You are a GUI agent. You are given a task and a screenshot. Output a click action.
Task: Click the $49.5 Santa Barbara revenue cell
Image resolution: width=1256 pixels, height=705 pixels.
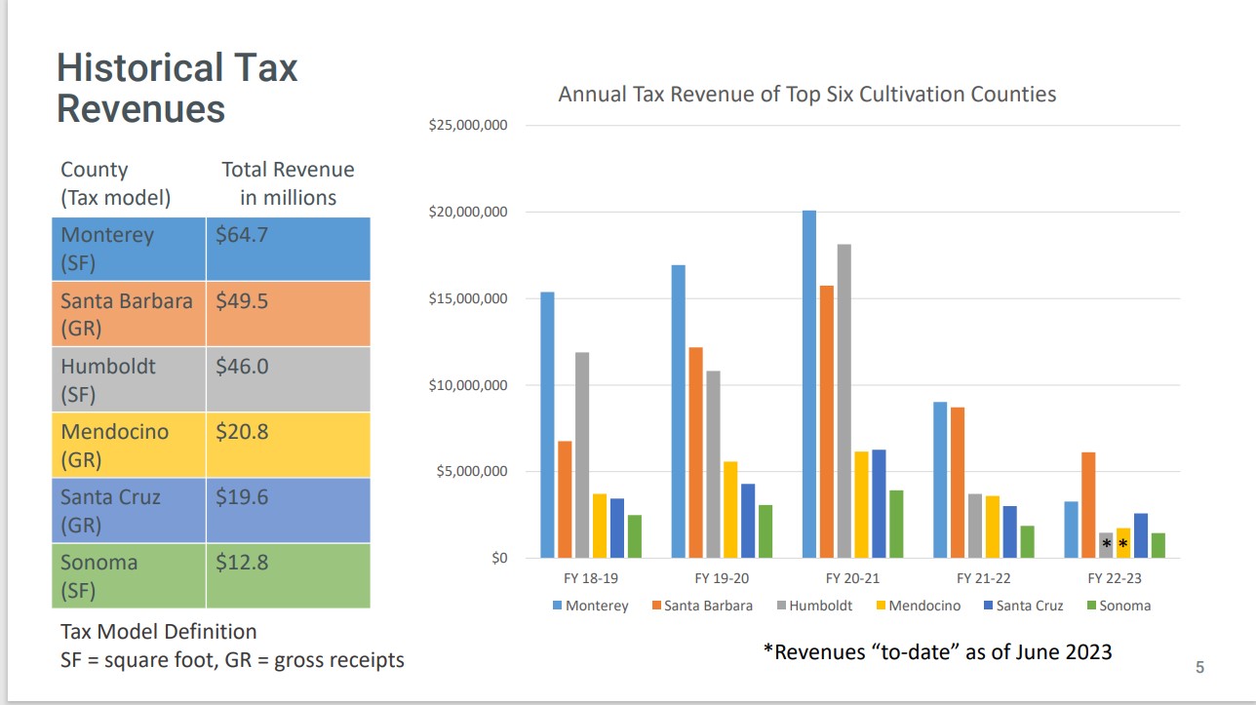click(288, 314)
